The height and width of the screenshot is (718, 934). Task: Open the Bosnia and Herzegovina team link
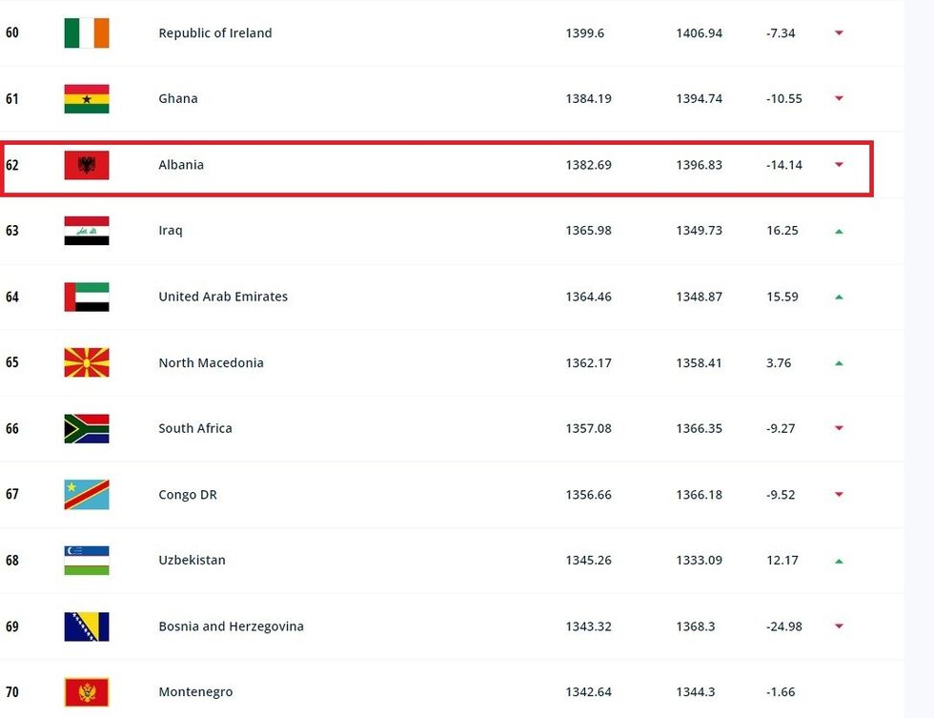click(231, 626)
